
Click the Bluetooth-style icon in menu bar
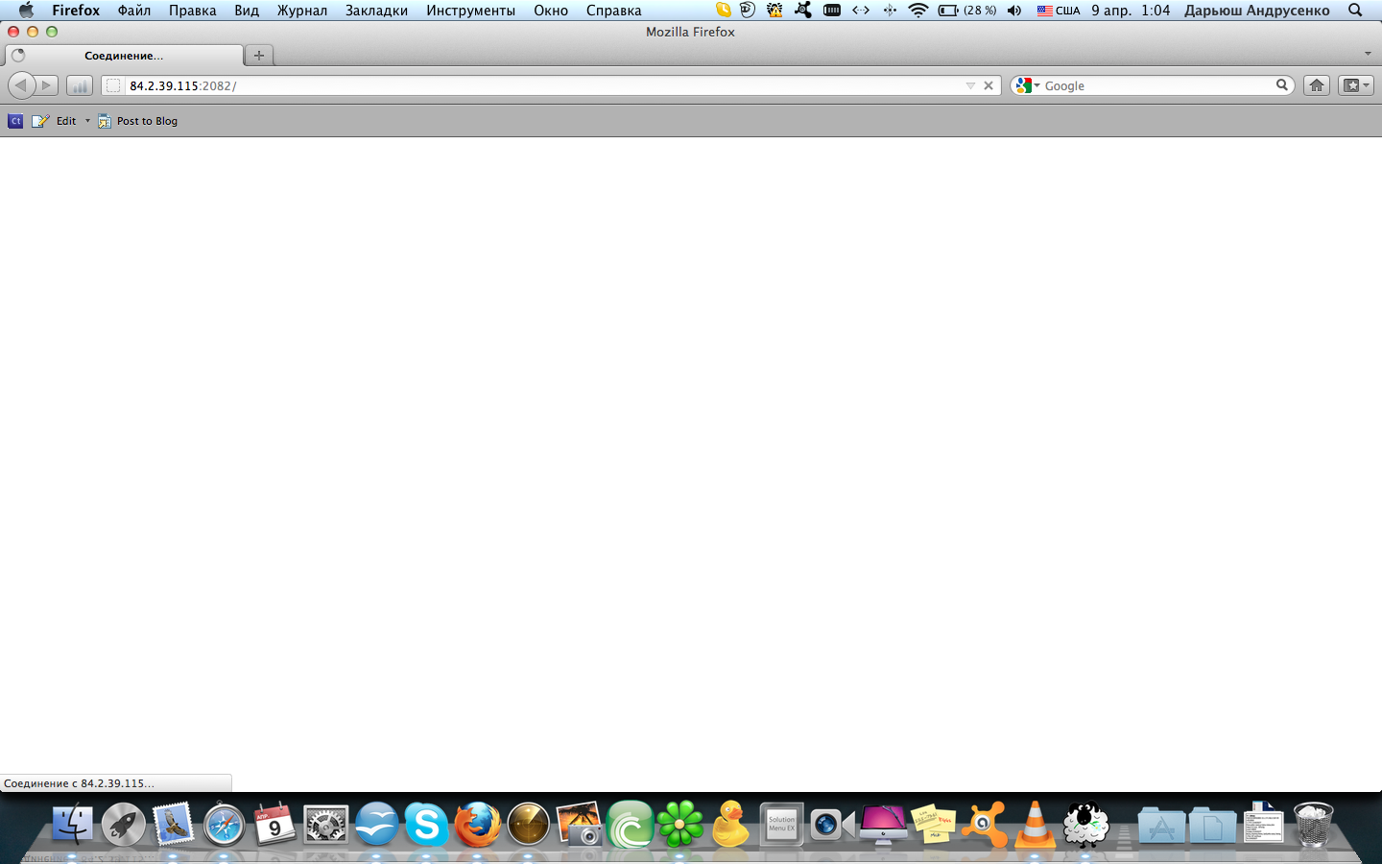click(890, 11)
